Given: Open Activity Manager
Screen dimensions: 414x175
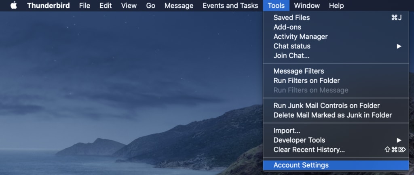Looking at the screenshot, I should (x=336, y=37).
